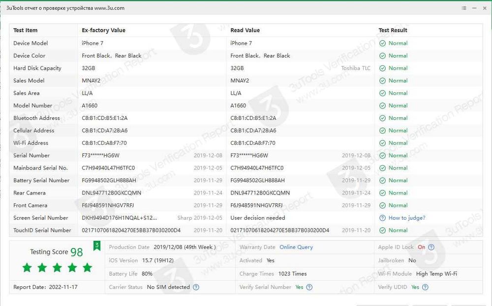Viewport: 492px width, 306px height.
Task: Click the ex-factory Bluetooth address C8:B1:CD:B5:E1:2A
Action: click(x=104, y=118)
